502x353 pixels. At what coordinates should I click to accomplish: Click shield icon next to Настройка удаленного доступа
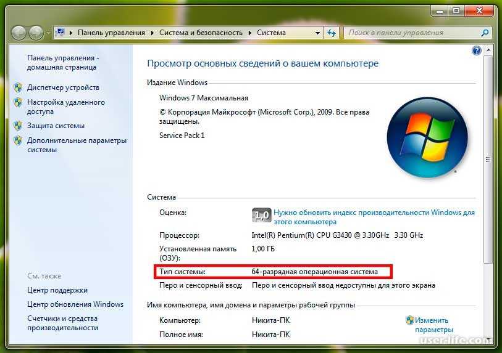tap(19, 102)
